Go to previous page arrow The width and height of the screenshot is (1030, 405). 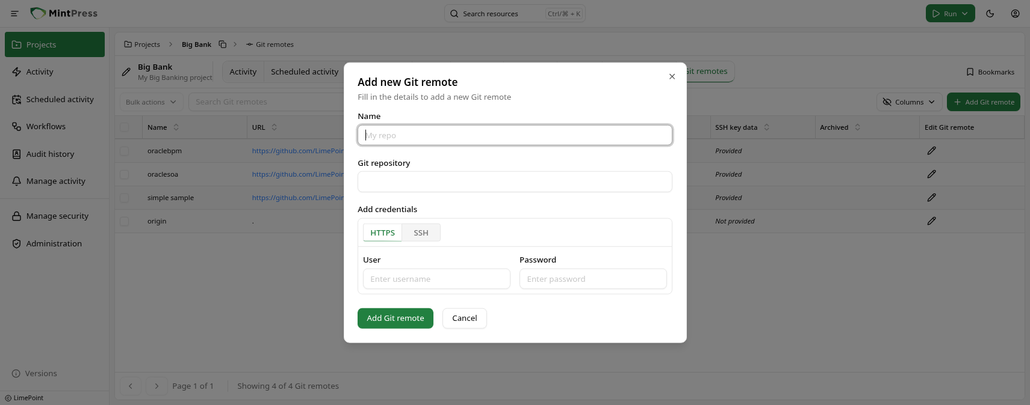131,386
